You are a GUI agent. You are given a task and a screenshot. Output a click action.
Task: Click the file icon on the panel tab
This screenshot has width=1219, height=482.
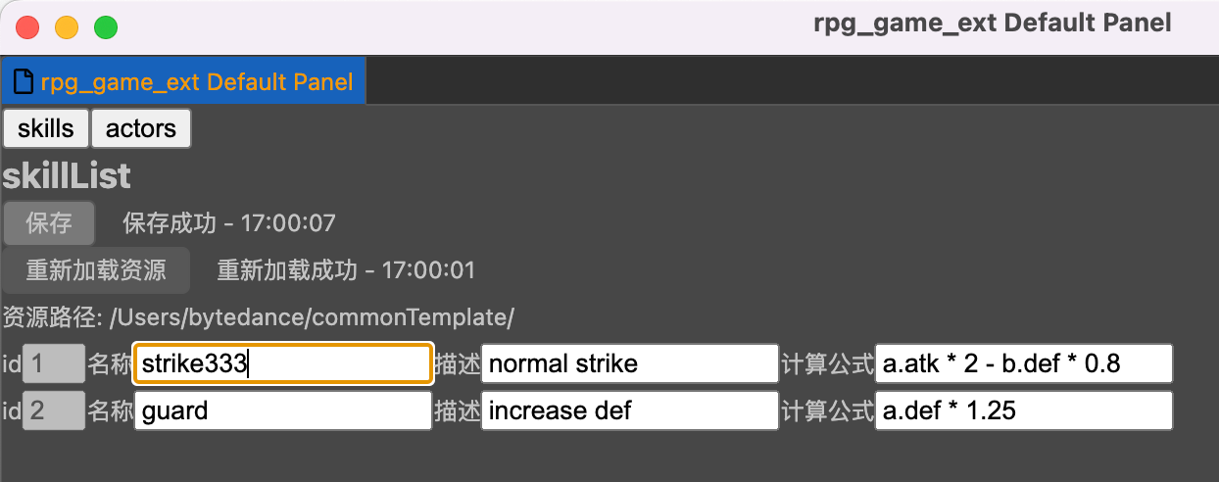[x=24, y=81]
